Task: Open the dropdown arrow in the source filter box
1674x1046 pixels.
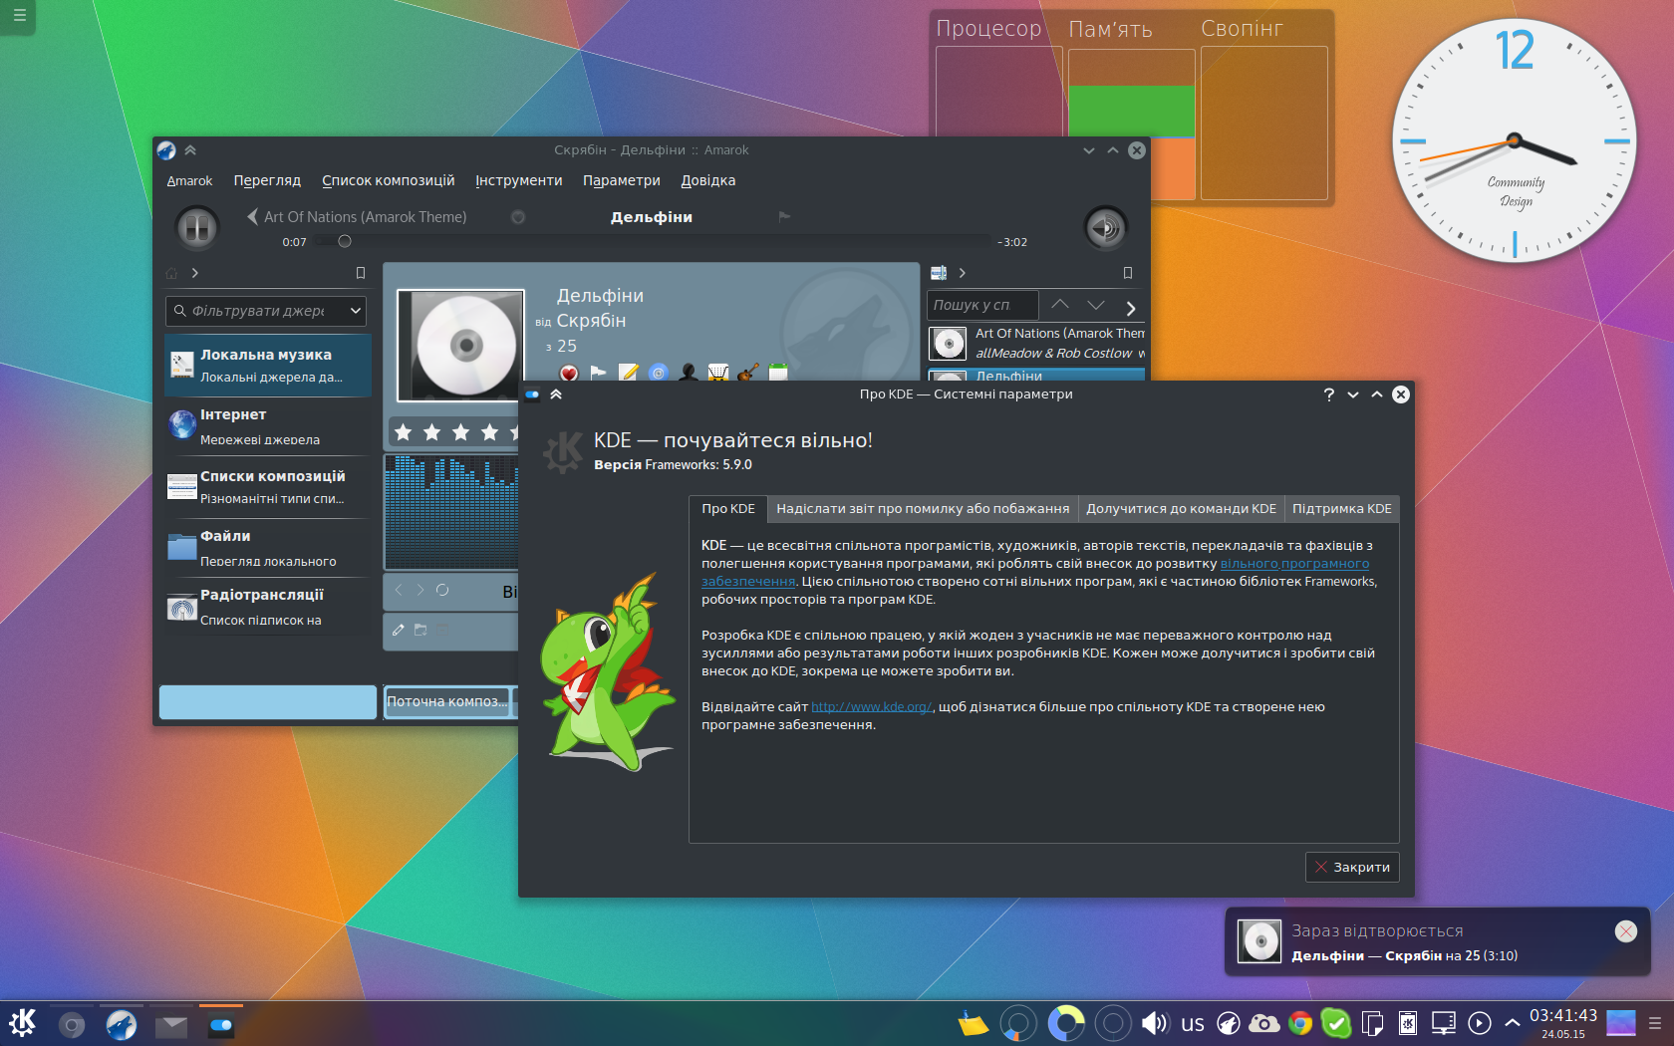Action: (x=355, y=311)
